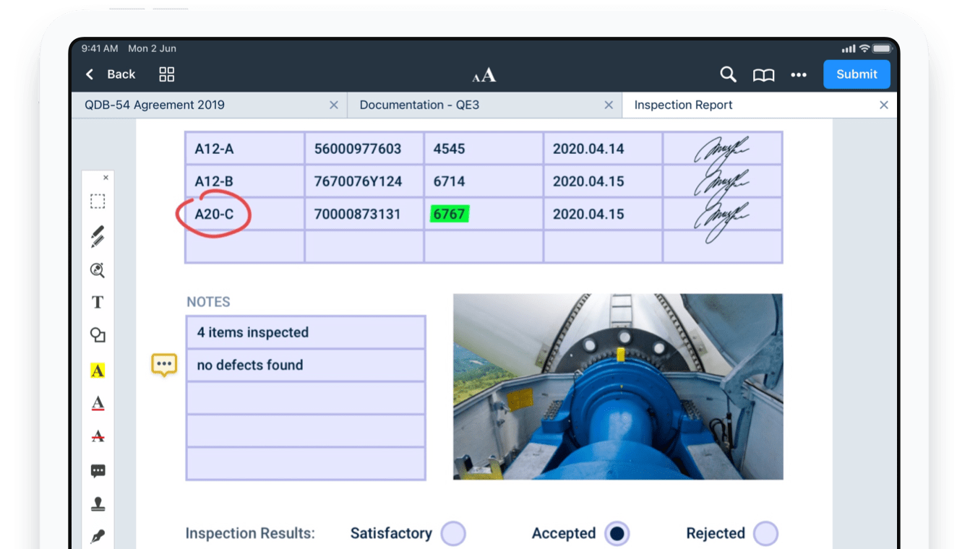Open the text size AA settings
970x549 pixels.
(484, 75)
